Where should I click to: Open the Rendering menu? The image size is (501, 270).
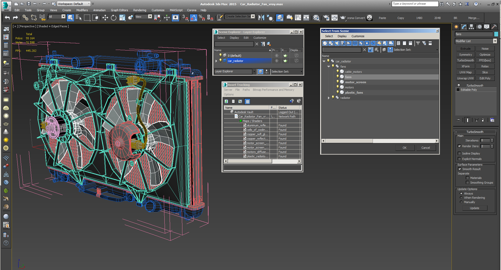pyautogui.click(x=140, y=10)
